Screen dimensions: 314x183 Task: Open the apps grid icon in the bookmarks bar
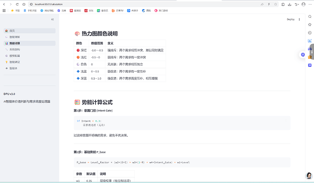(x=4, y=10)
